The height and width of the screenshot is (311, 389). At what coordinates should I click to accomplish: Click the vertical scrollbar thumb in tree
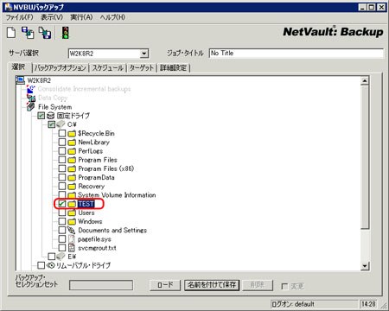point(365,157)
